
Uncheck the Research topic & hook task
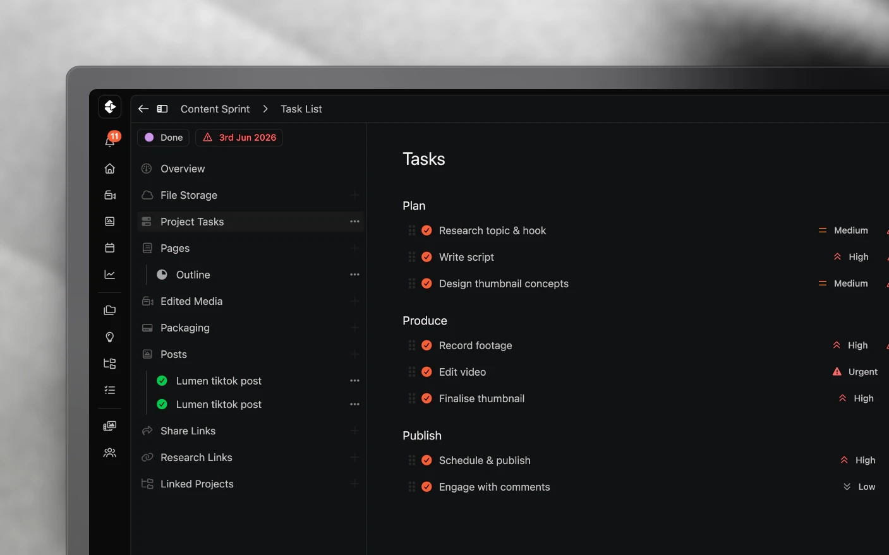click(427, 230)
